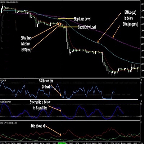Click the divider between price chart and RSI

point(70,78)
